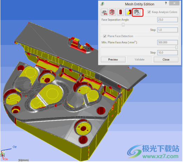Click the Min. Plane Face Area slider handle
183x162 pixels.
pos(176,47)
